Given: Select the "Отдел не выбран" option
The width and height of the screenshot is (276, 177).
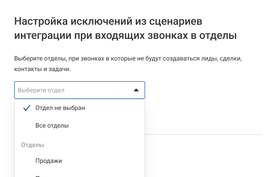Looking at the screenshot, I should [x=60, y=108].
